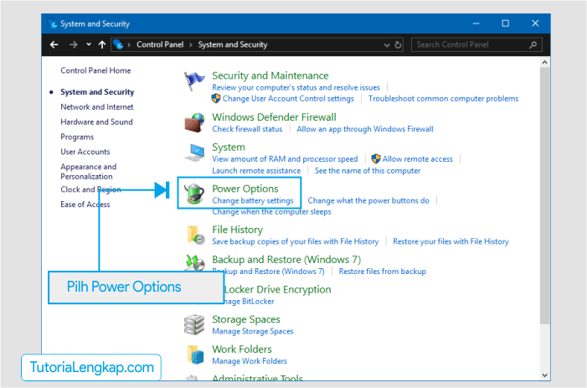The width and height of the screenshot is (587, 388).
Task: Click Change what the power buttons do
Action: (368, 201)
